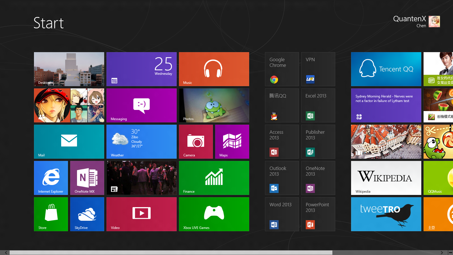
Task: Launch Publisher 2013 tile
Action: click(318, 142)
